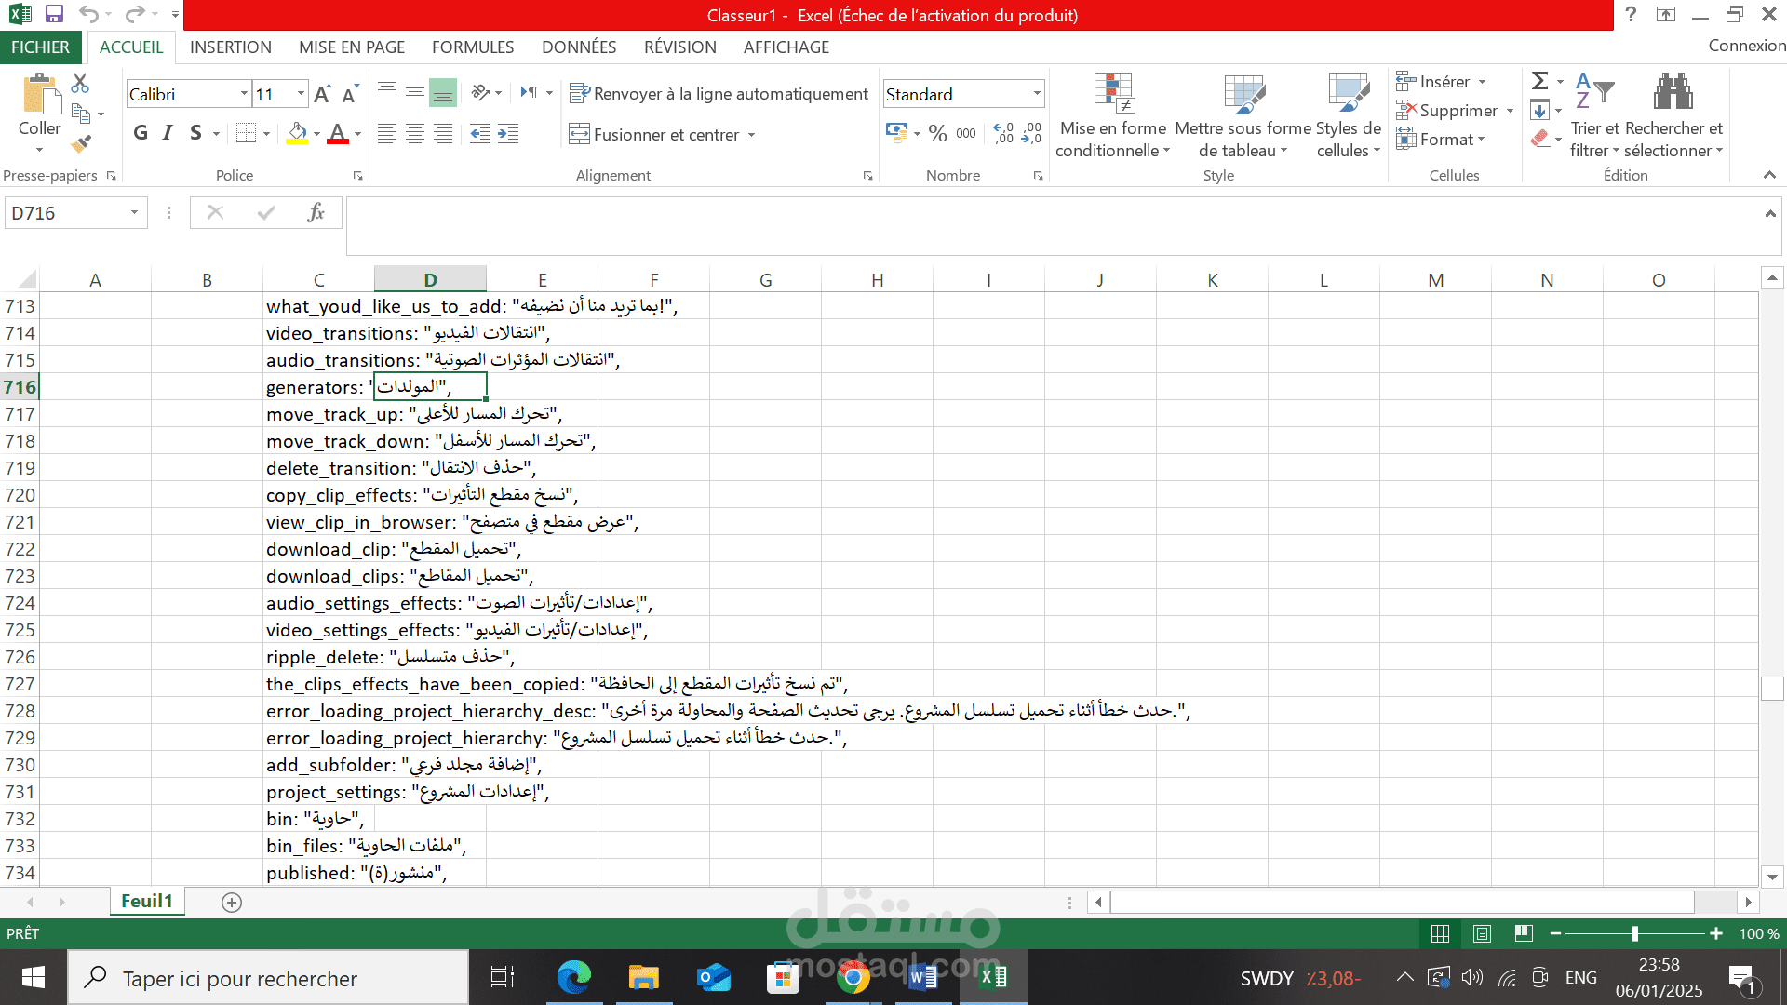
Task: Expand the Name Box dropdown arrow
Action: pyautogui.click(x=134, y=213)
